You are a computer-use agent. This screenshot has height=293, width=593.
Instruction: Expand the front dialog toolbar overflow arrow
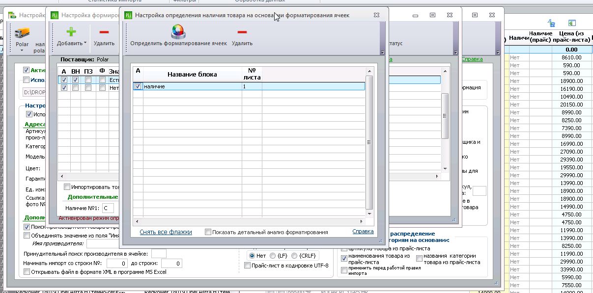(x=382, y=52)
